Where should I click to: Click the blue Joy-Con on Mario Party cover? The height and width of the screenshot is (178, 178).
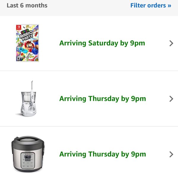click(x=23, y=50)
